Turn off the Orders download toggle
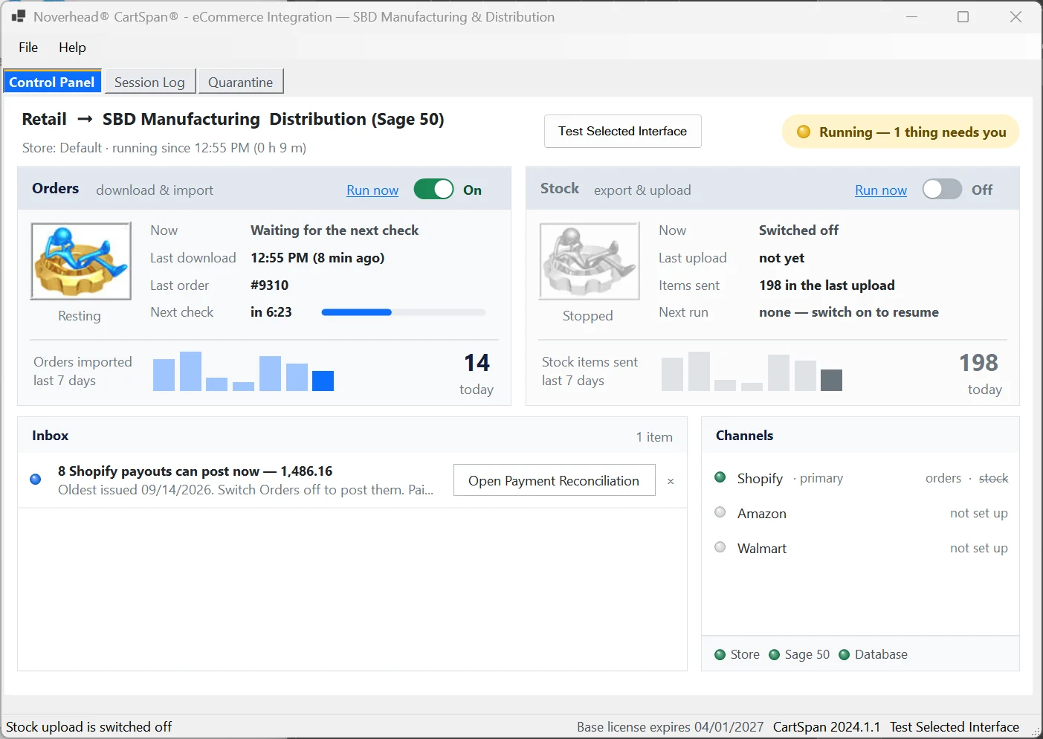The width and height of the screenshot is (1043, 739). coord(433,190)
